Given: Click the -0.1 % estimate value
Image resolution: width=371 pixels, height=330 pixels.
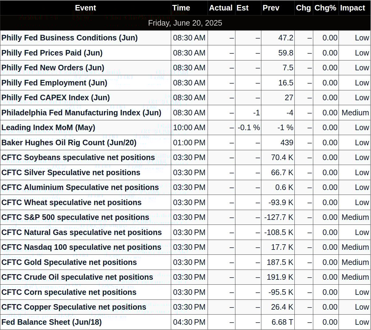Looking at the screenshot, I should pyautogui.click(x=249, y=128).
